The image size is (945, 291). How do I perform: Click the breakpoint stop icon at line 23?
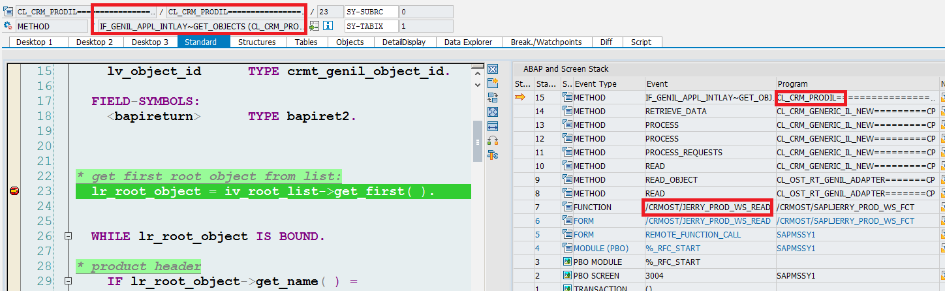(14, 191)
